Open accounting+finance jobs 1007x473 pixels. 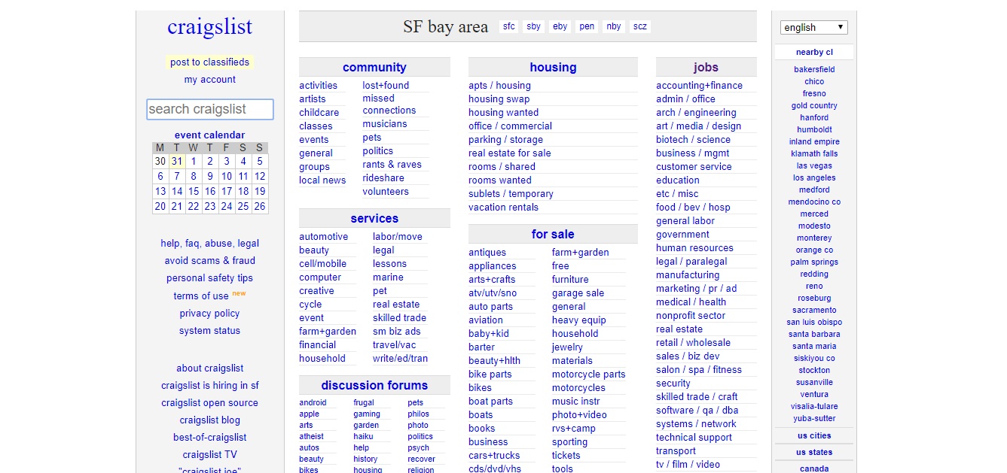pyautogui.click(x=700, y=86)
